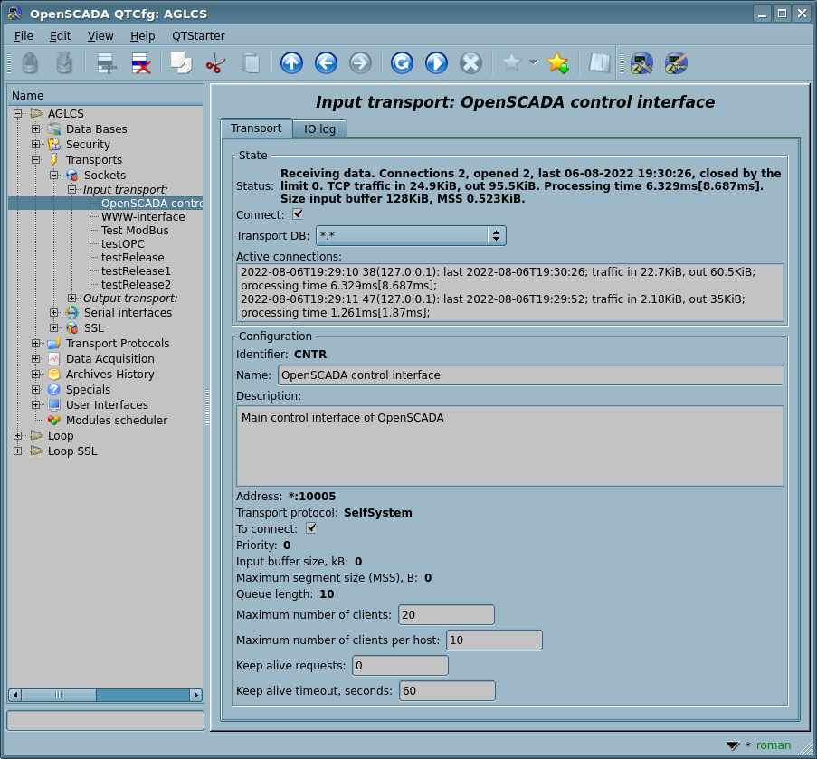Select Test ModBus input transport

click(x=135, y=231)
